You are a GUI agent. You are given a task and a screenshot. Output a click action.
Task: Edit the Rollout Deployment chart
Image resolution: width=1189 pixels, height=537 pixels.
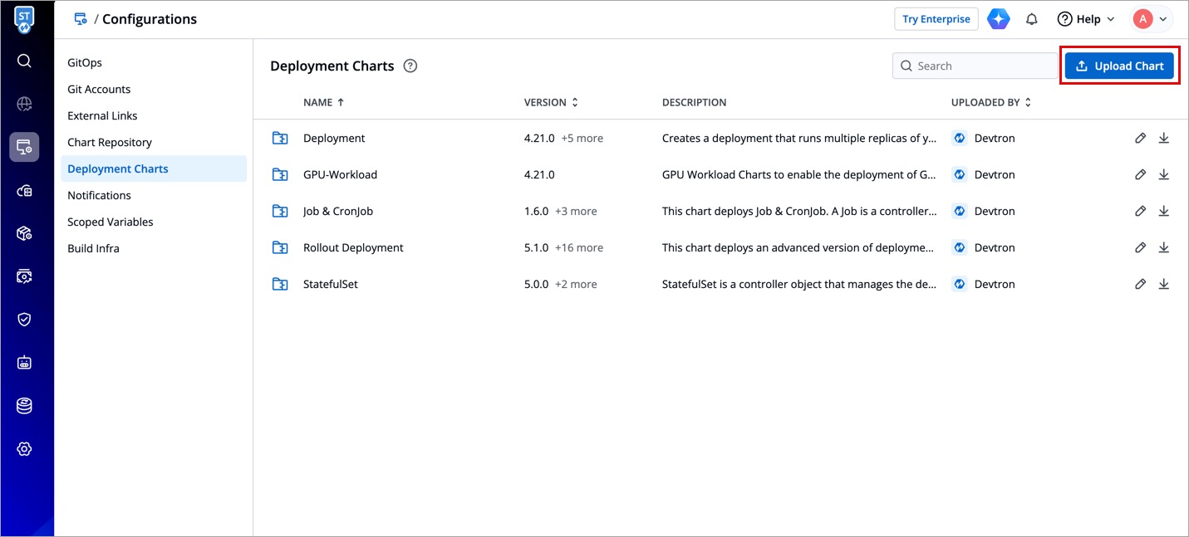1140,248
